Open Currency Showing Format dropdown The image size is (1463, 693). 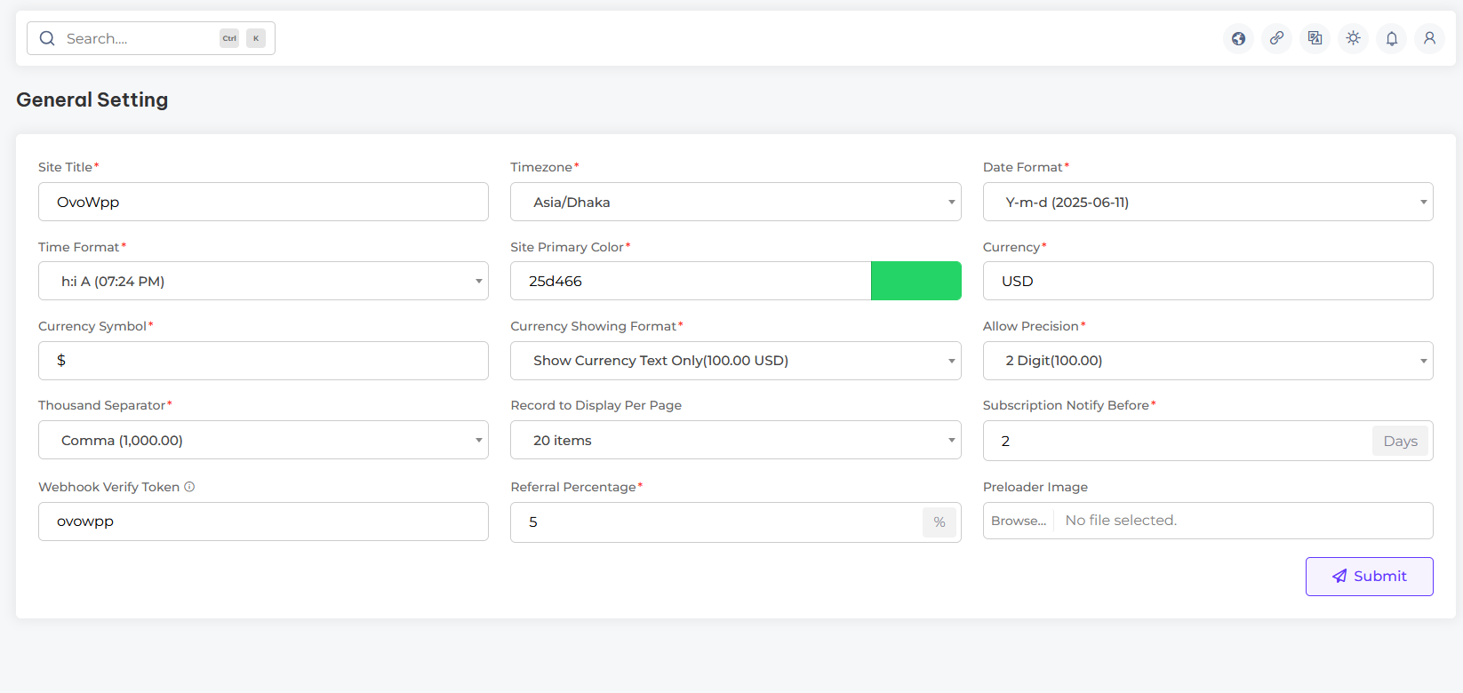pyautogui.click(x=735, y=361)
